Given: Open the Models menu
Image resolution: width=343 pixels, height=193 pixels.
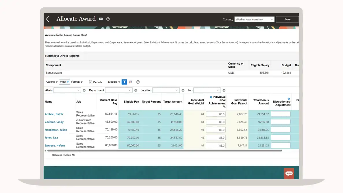Looking at the screenshot, I should coord(114,82).
